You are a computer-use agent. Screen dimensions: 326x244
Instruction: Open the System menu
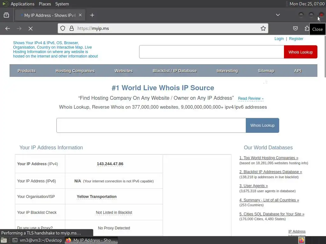pyautogui.click(x=62, y=4)
